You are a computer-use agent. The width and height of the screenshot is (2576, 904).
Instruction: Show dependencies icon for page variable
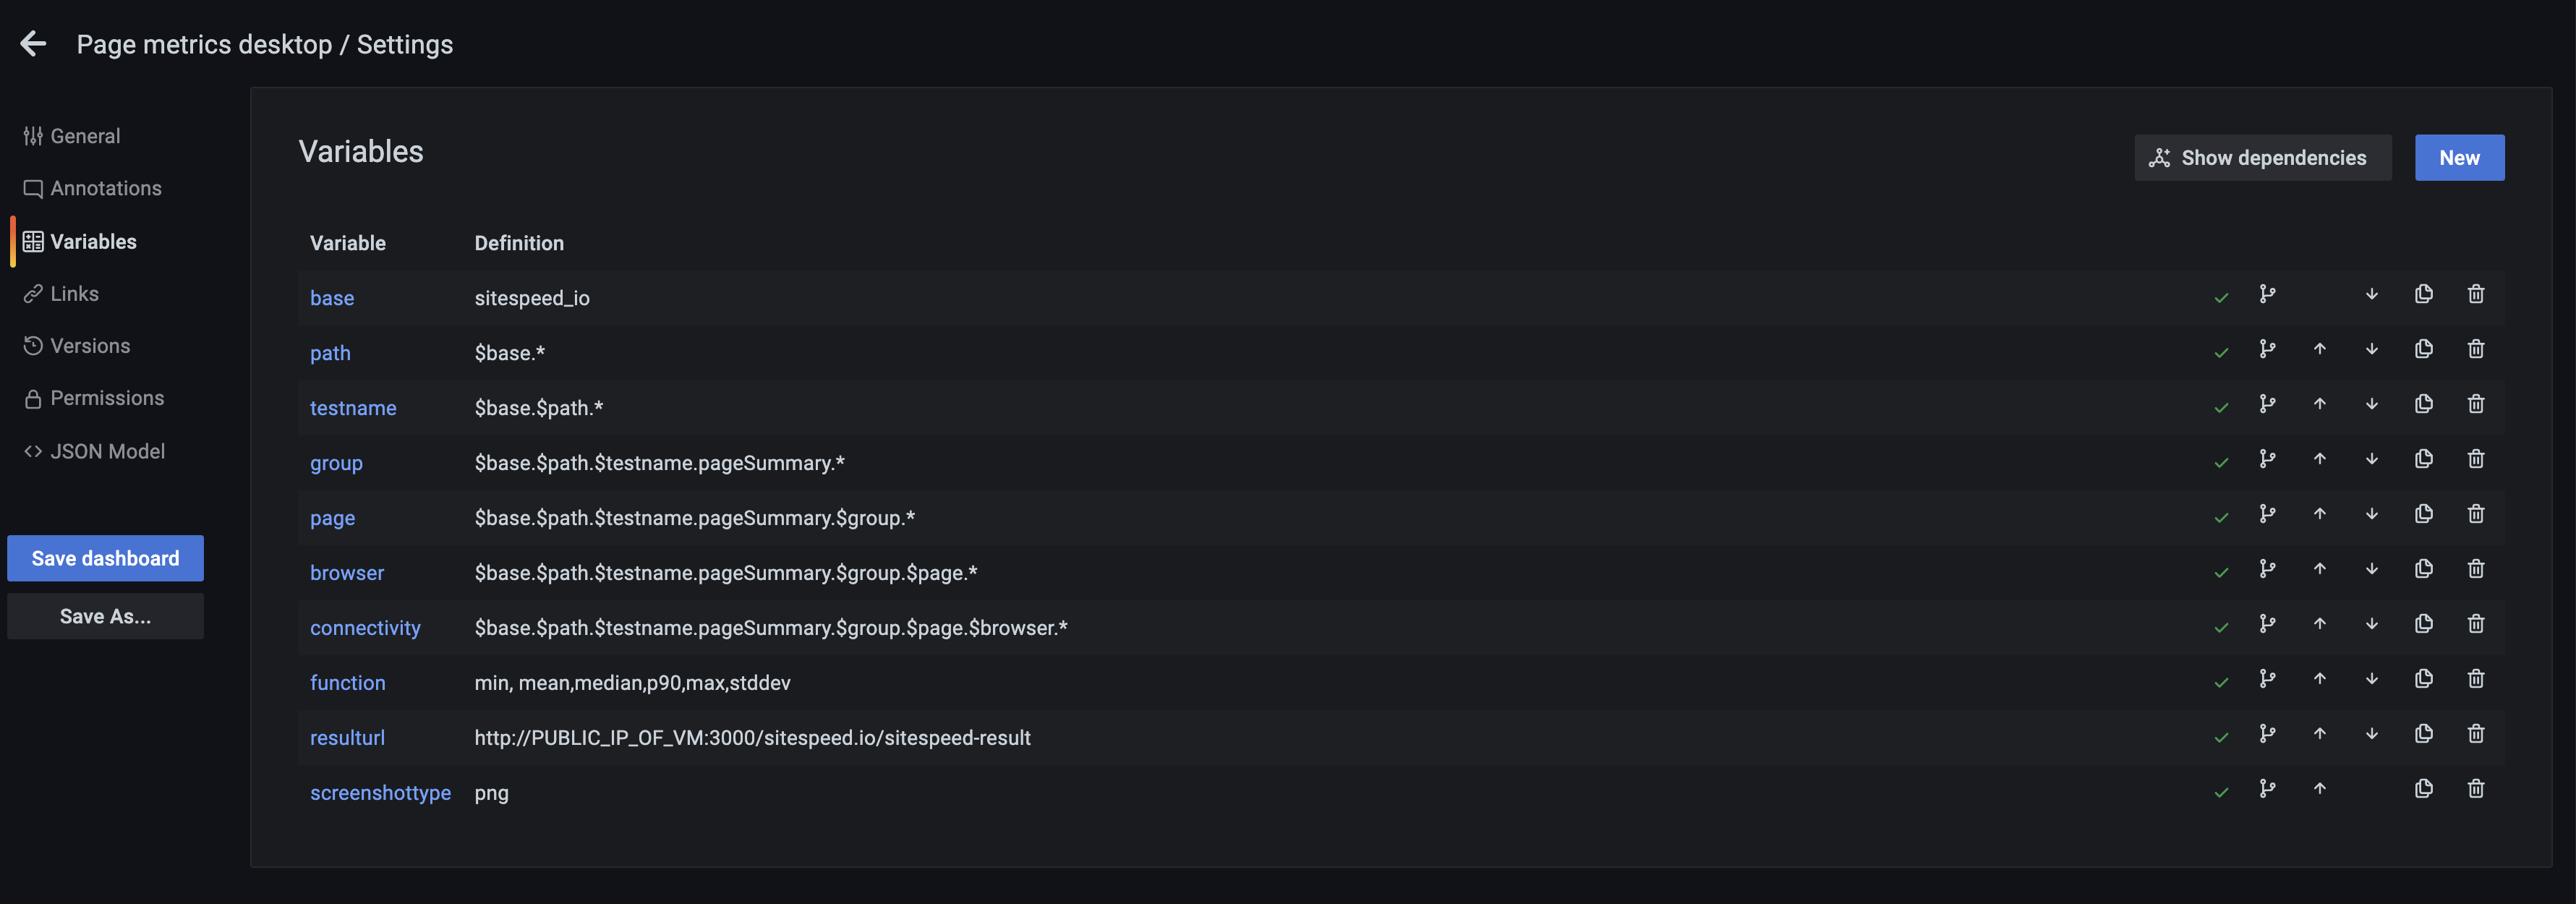click(2267, 514)
